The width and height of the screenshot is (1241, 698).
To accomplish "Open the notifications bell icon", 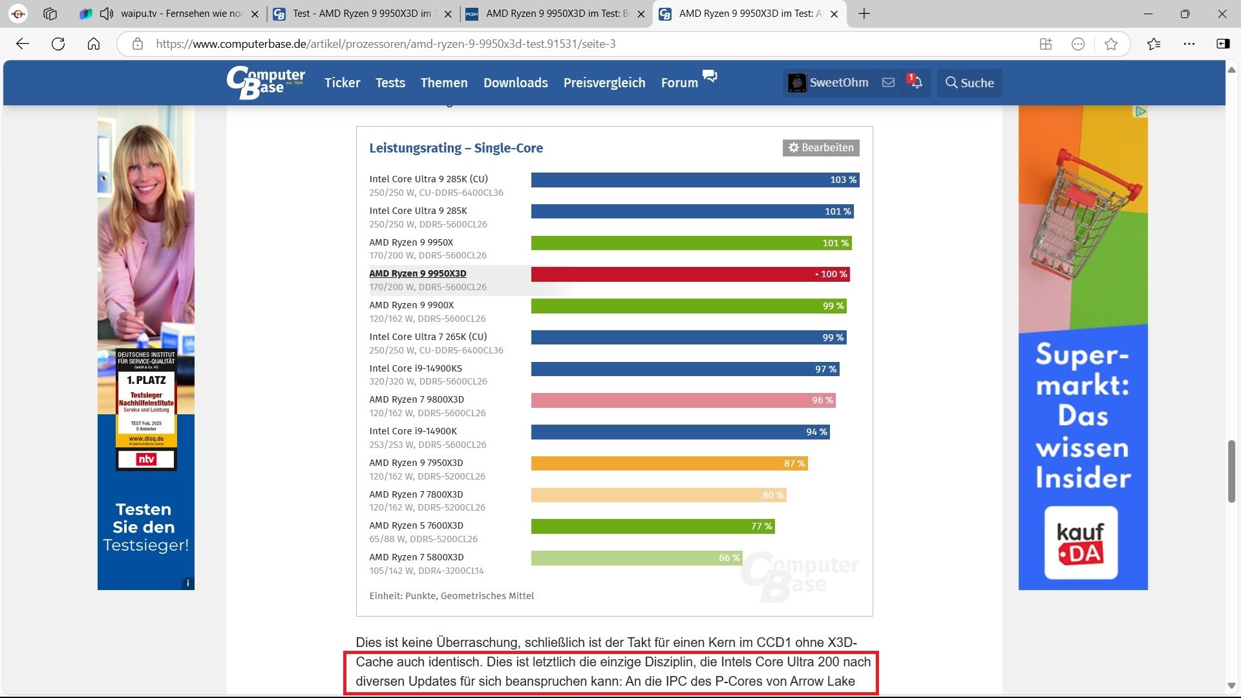I will pyautogui.click(x=916, y=82).
